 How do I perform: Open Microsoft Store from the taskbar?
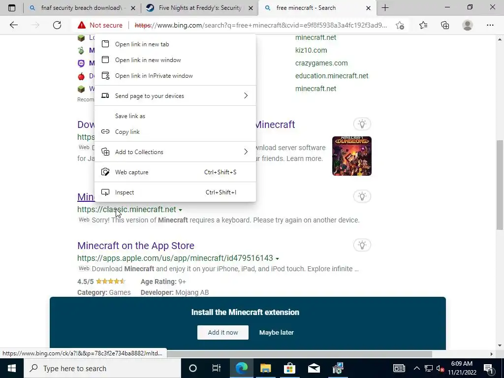pyautogui.click(x=289, y=368)
